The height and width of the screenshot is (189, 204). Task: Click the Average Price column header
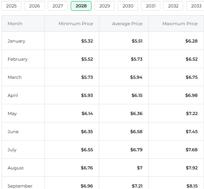[127, 24]
